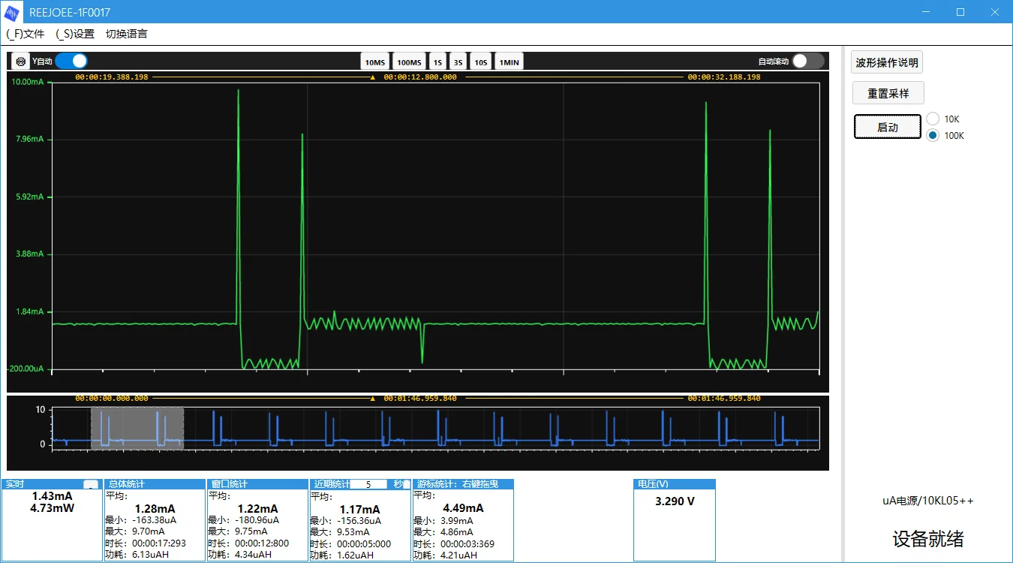Click the small button after 秒 in 近期统计
Image resolution: width=1013 pixels, height=563 pixels.
(407, 484)
